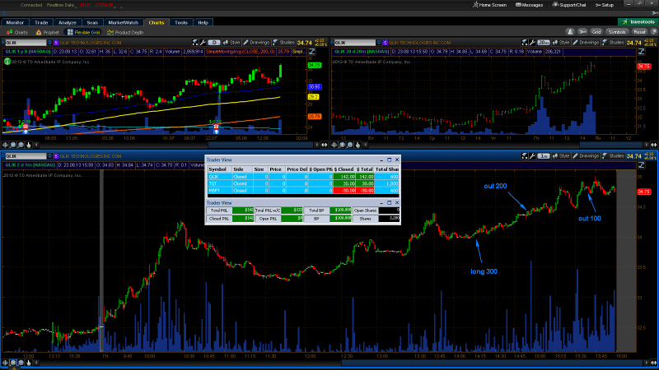Open the D timeframe selector in the top-left chart

click(214, 43)
